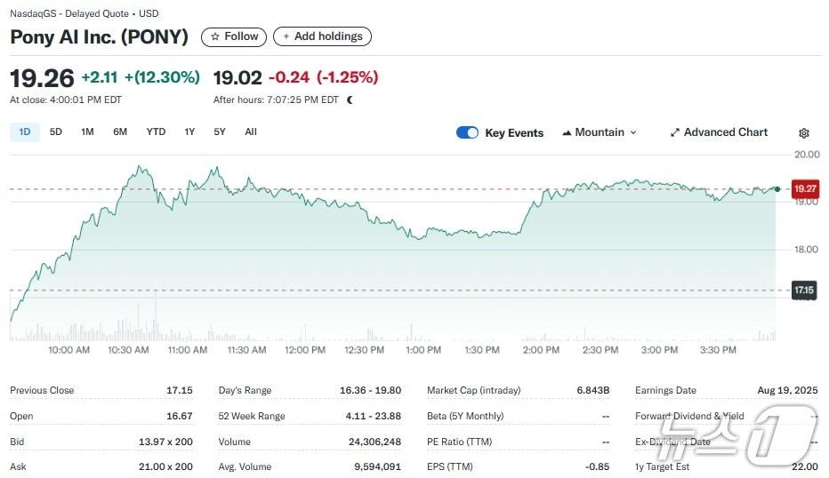The width and height of the screenshot is (829, 478).
Task: Select the 5Y chart range
Action: click(x=220, y=131)
